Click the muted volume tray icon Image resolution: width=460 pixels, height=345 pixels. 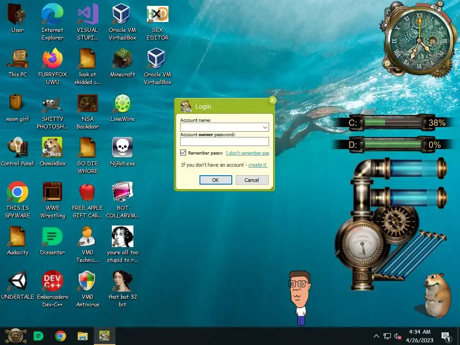point(398,336)
